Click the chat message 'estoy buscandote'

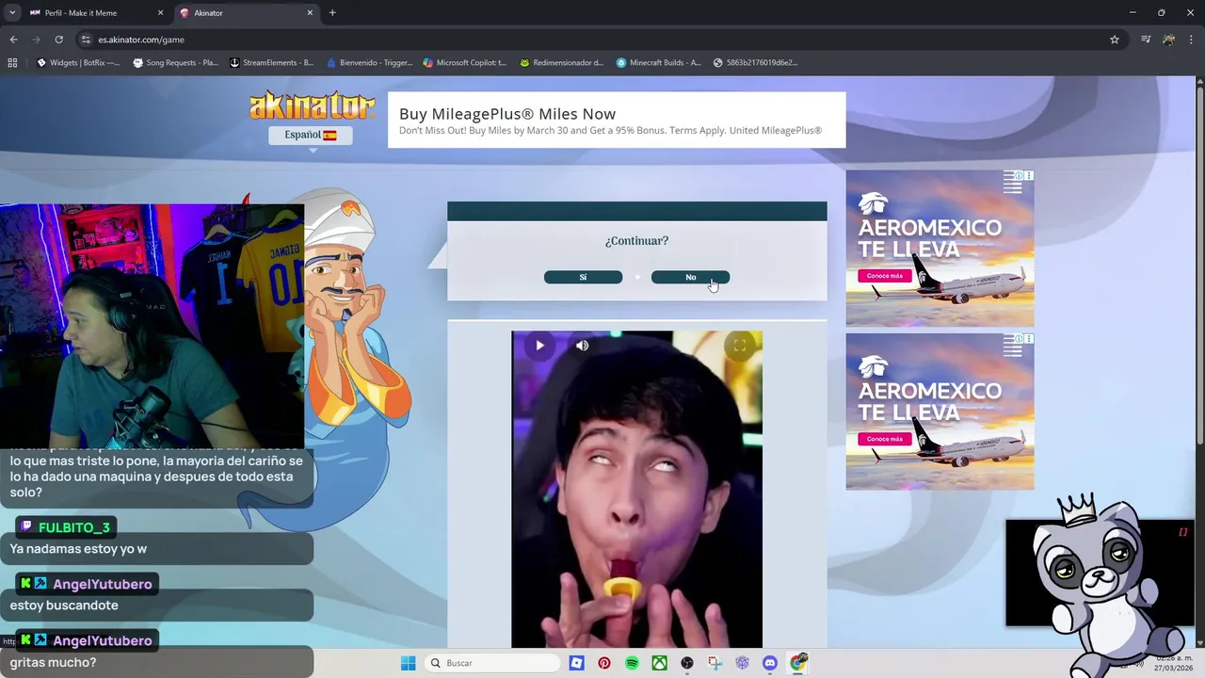tap(64, 605)
